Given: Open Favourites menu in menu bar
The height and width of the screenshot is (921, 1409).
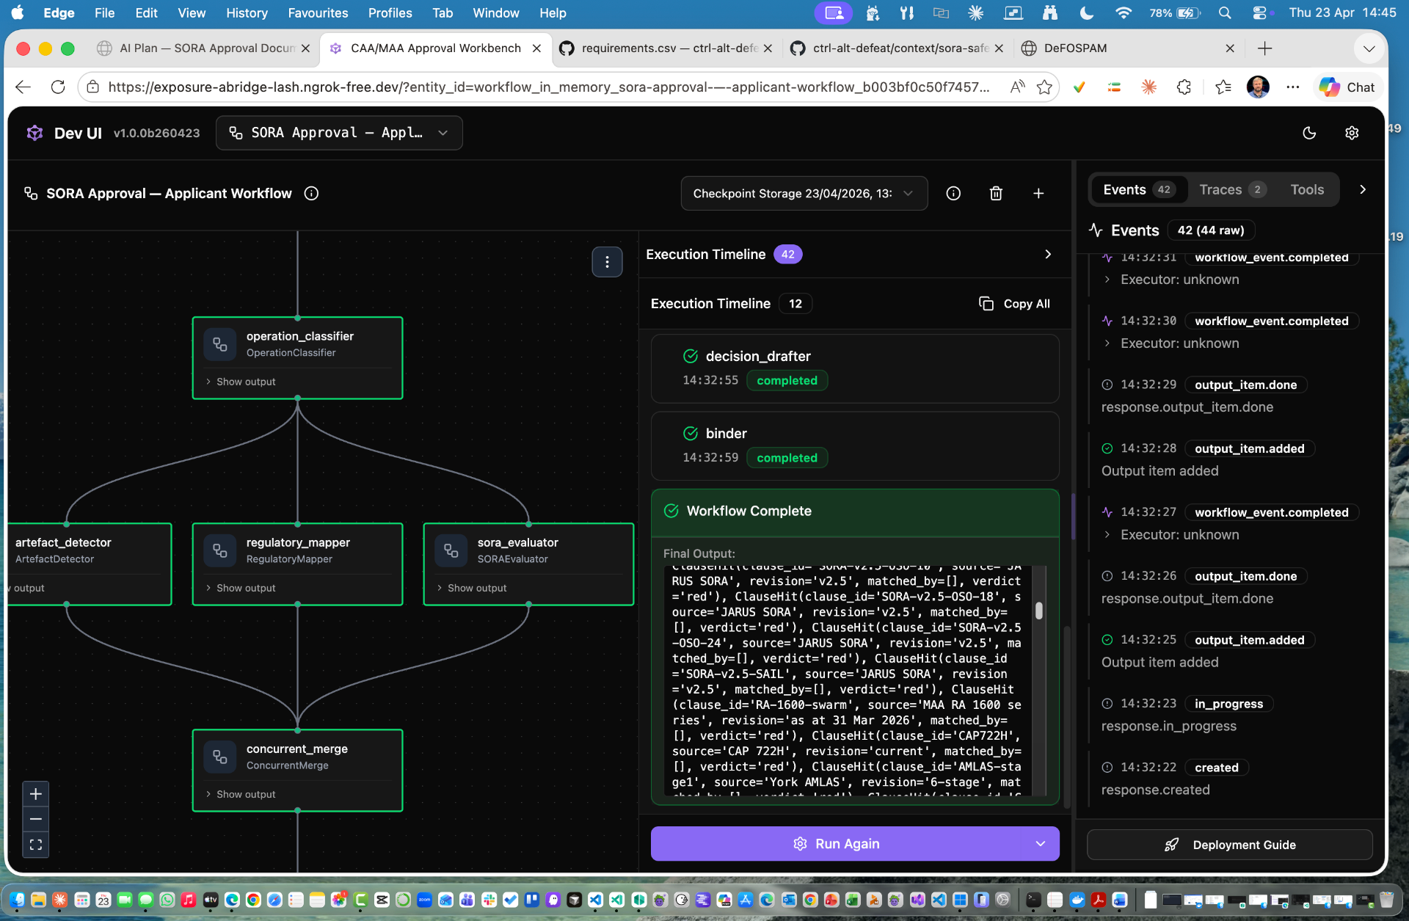Looking at the screenshot, I should [x=318, y=12].
